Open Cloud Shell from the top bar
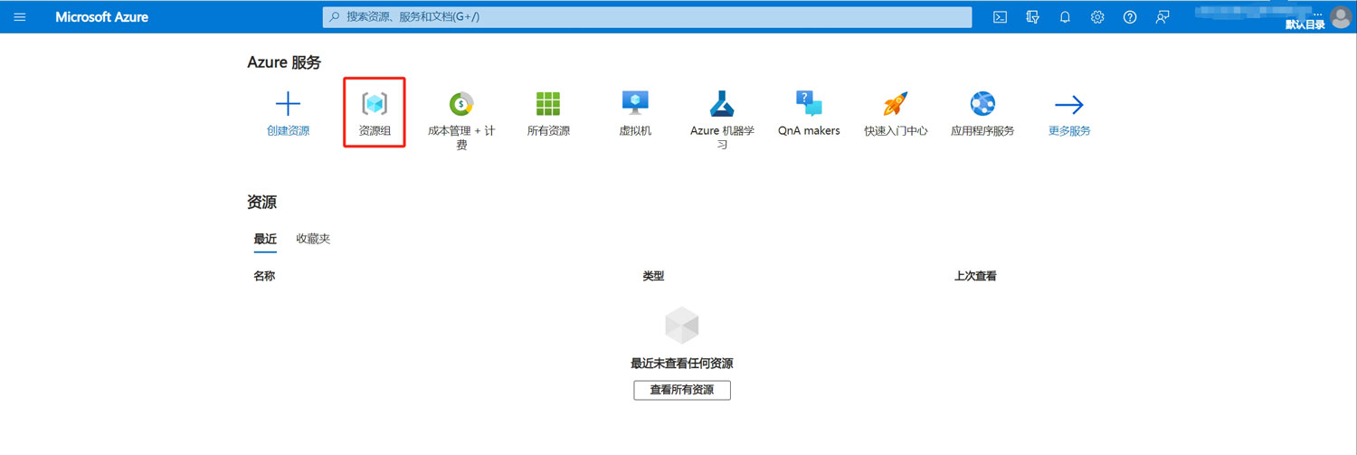This screenshot has height=455, width=1357. 1000,17
